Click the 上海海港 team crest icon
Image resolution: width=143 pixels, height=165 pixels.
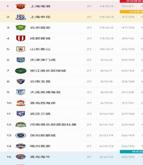[21, 6]
